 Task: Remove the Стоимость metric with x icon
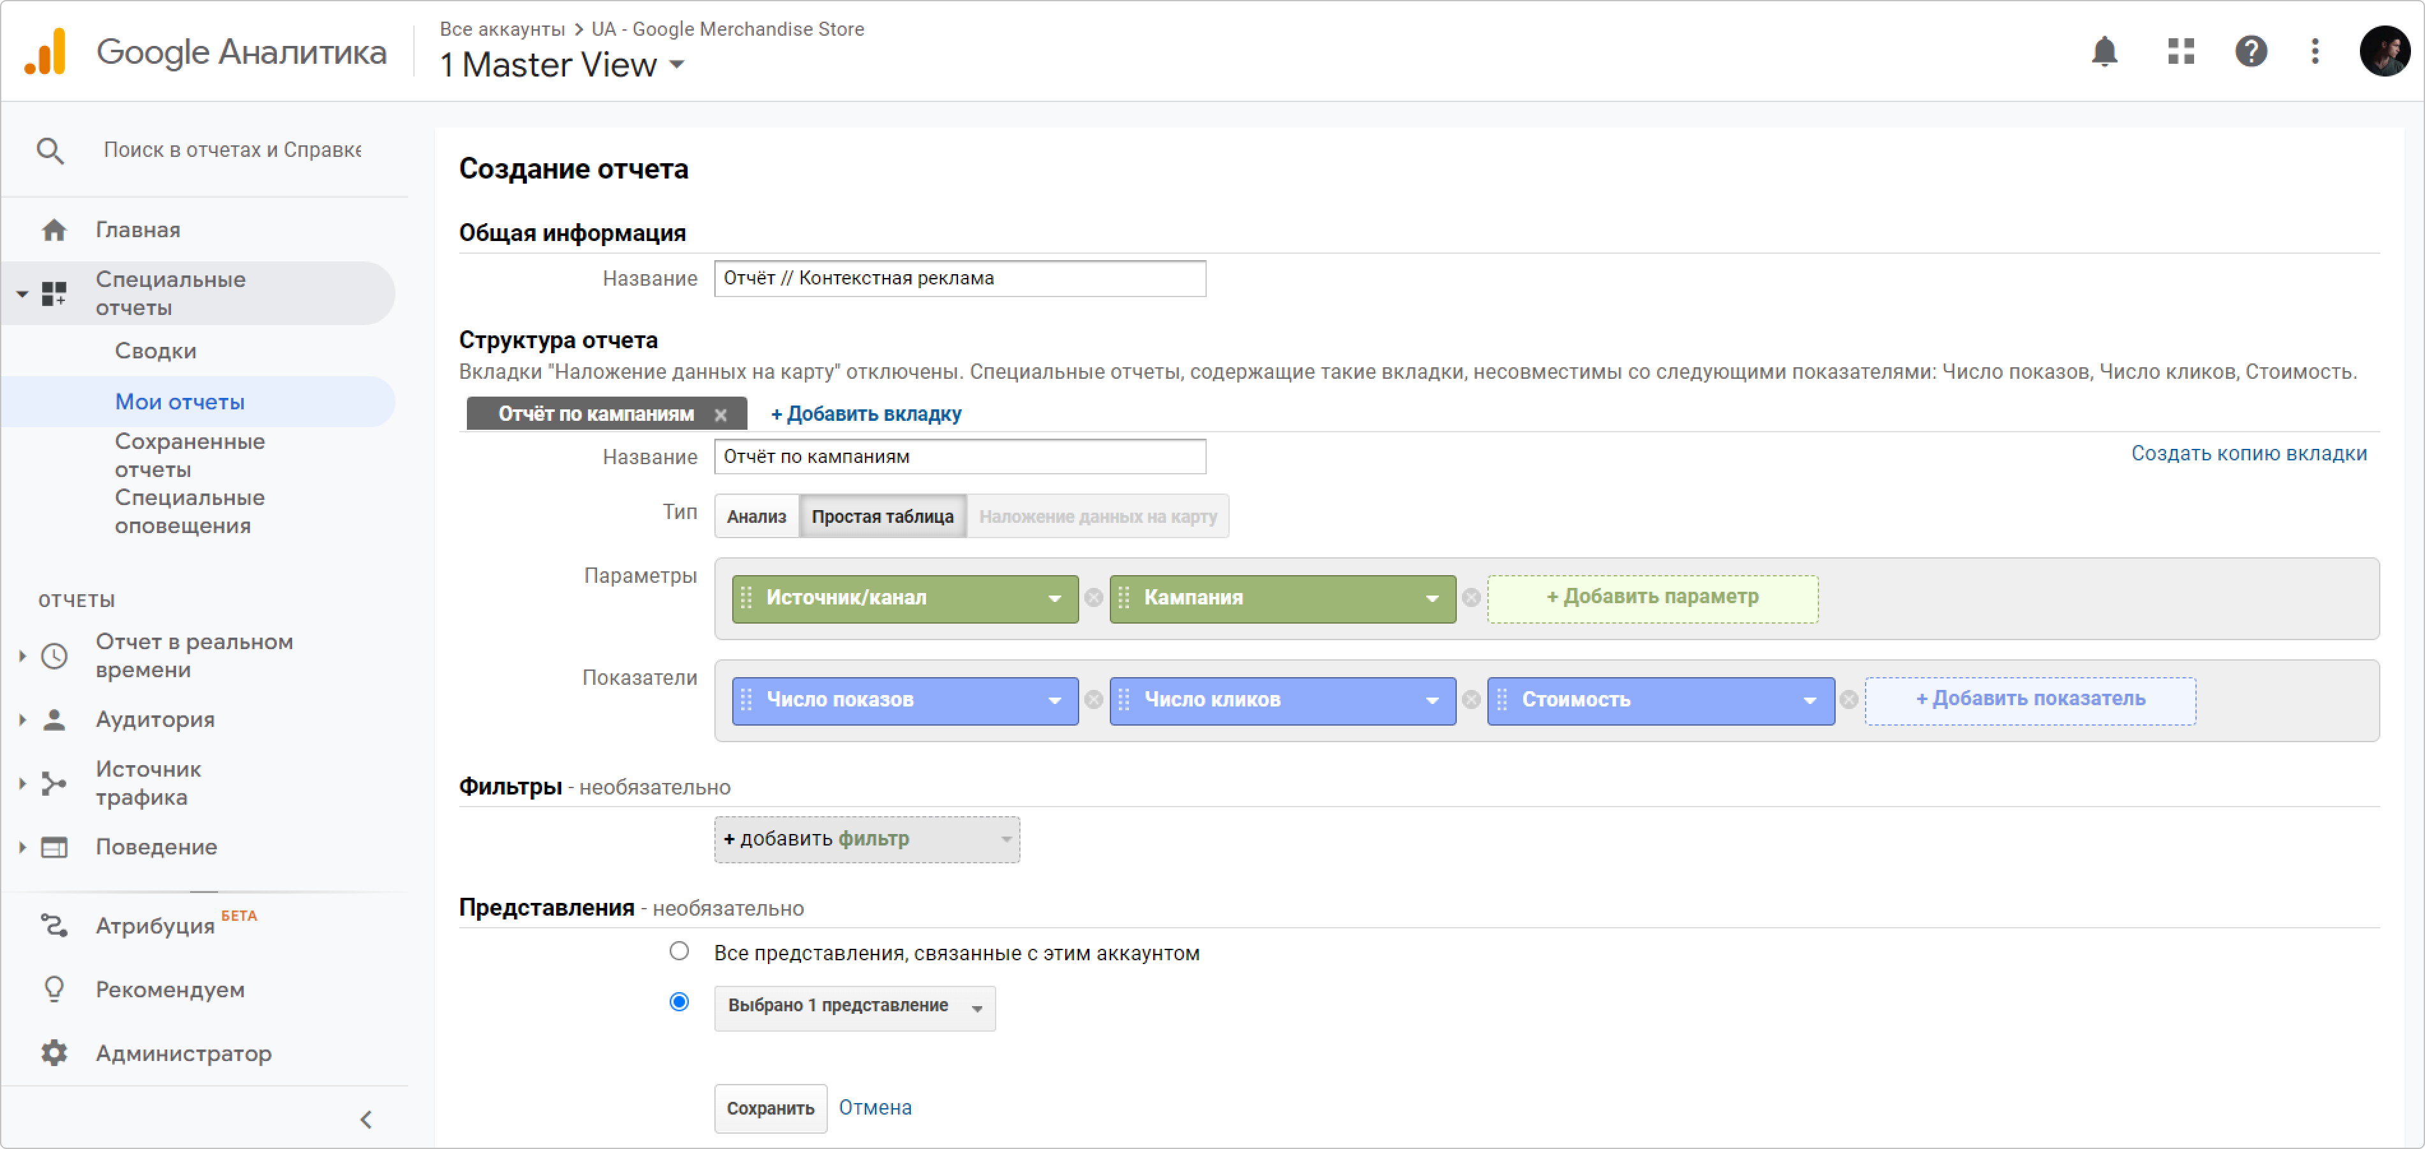(1849, 700)
